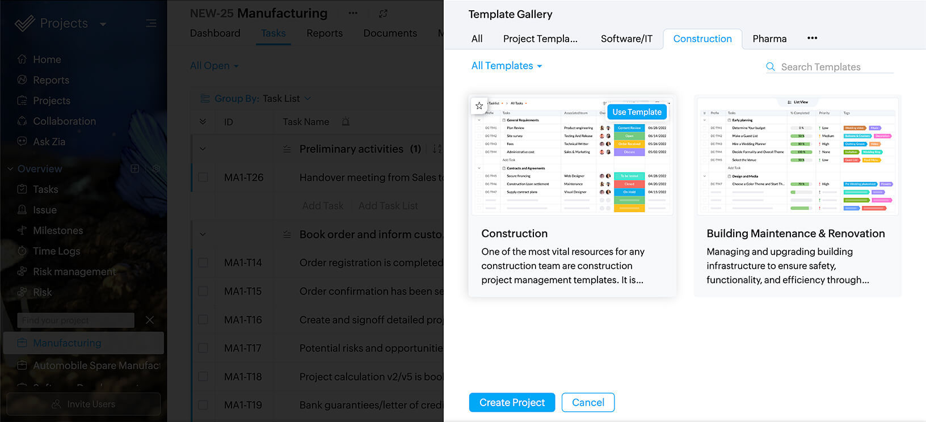Tick the checkbox for task MA1-T17
926x422 pixels.
coord(203,348)
